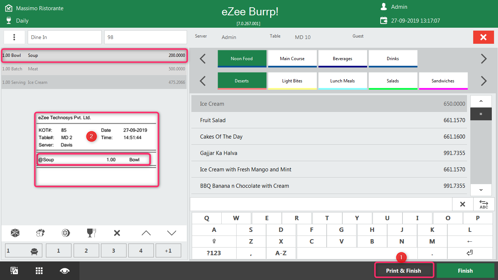Remove selected item with black X icon
The image size is (498, 280).
117,233
